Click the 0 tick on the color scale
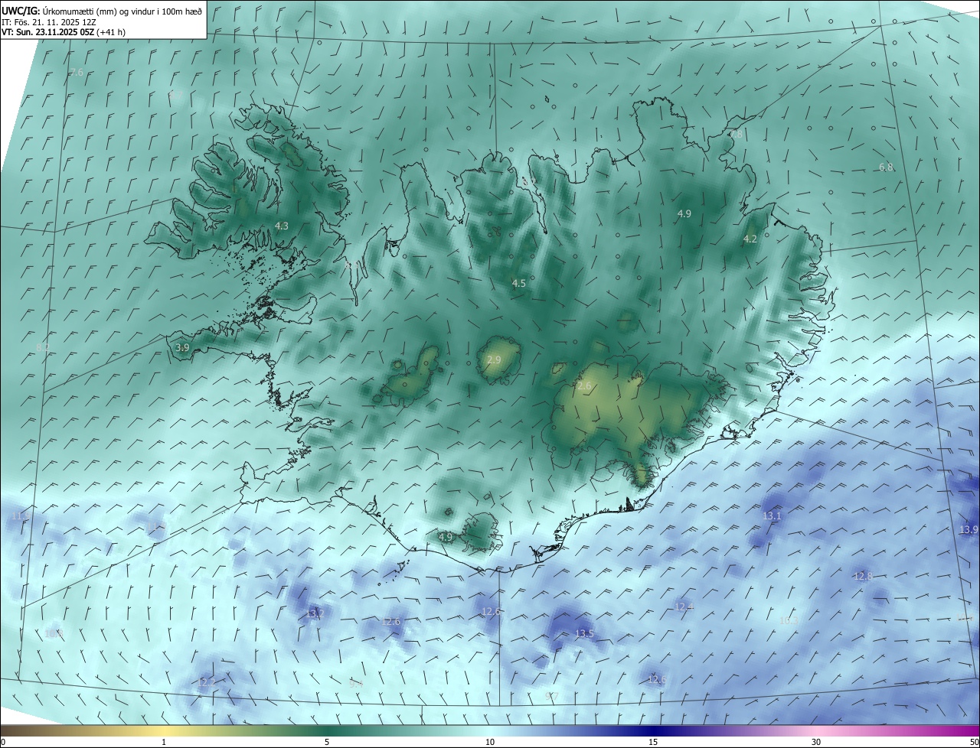The width and height of the screenshot is (980, 748). (3, 742)
